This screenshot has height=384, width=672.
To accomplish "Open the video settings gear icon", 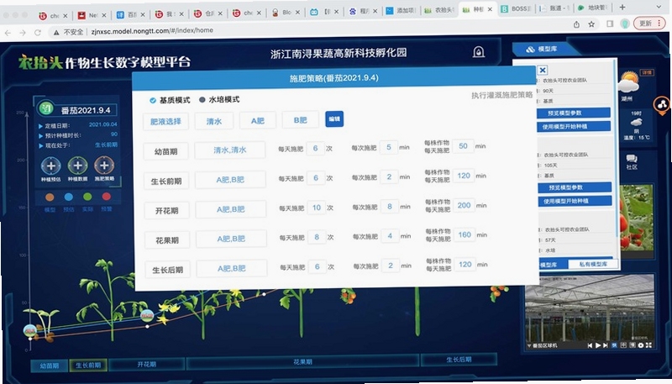I will tap(641, 345).
